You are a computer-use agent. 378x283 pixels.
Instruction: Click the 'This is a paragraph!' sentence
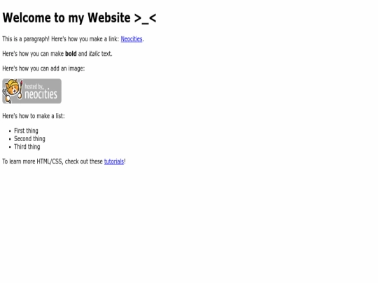[x=26, y=39]
